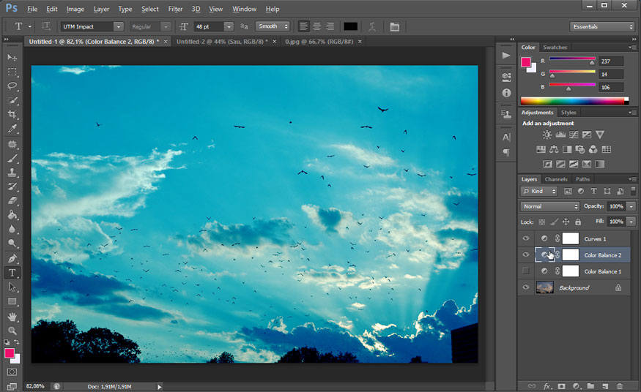The width and height of the screenshot is (641, 392).
Task: Add a Curves adjustment
Action: tap(574, 135)
